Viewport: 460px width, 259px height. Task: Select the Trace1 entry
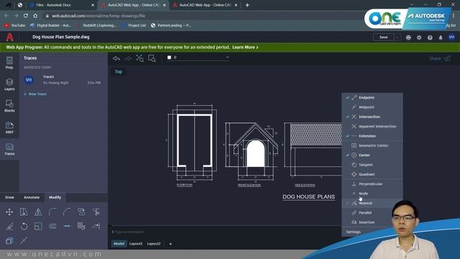63,80
